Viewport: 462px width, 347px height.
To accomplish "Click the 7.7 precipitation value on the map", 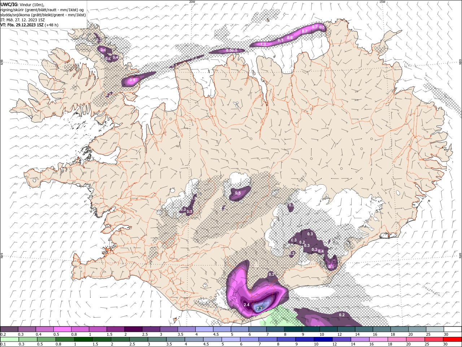I will (x=259, y=309).
